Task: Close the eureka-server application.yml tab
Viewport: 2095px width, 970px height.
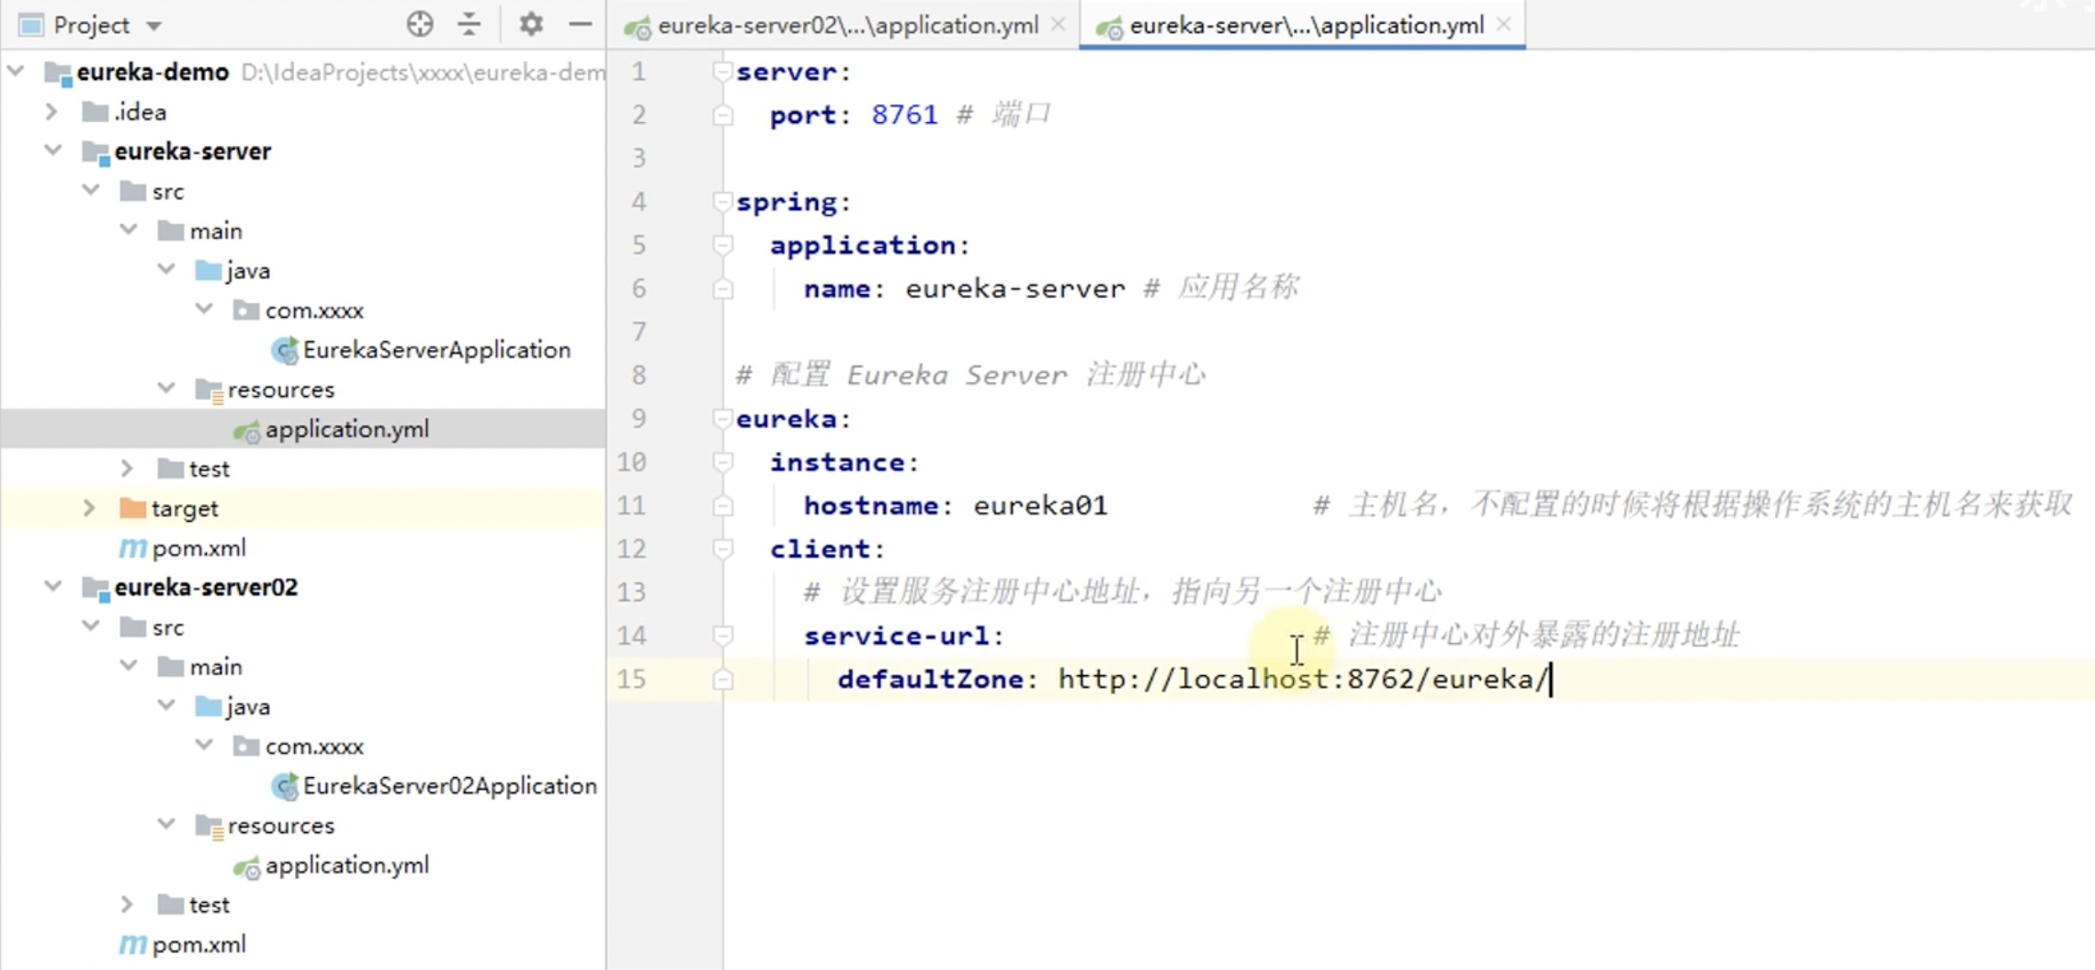Action: 1504,25
